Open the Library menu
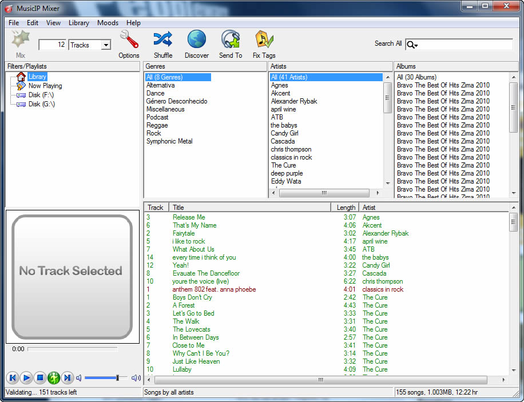This screenshot has height=402, width=524. point(78,23)
